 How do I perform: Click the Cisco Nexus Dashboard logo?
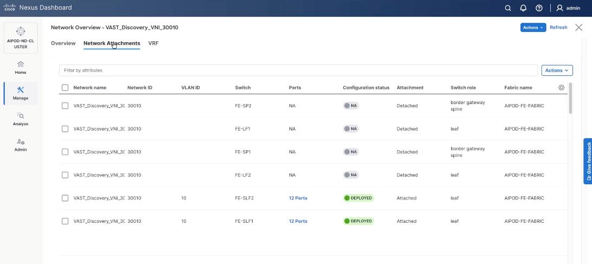(x=37, y=8)
